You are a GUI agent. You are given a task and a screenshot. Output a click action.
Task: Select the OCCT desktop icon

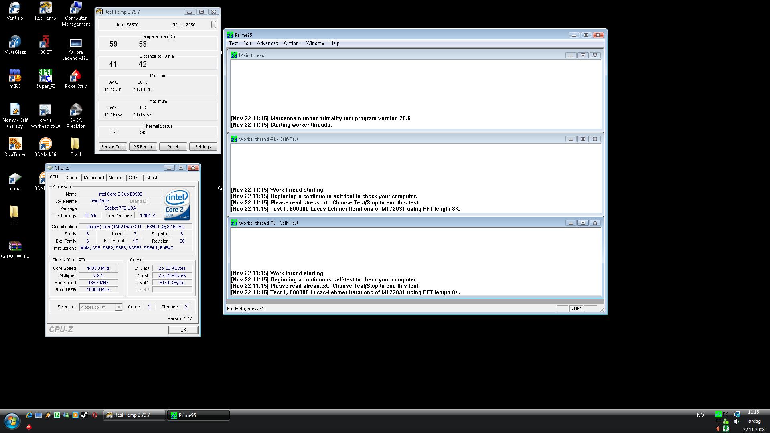click(45, 45)
